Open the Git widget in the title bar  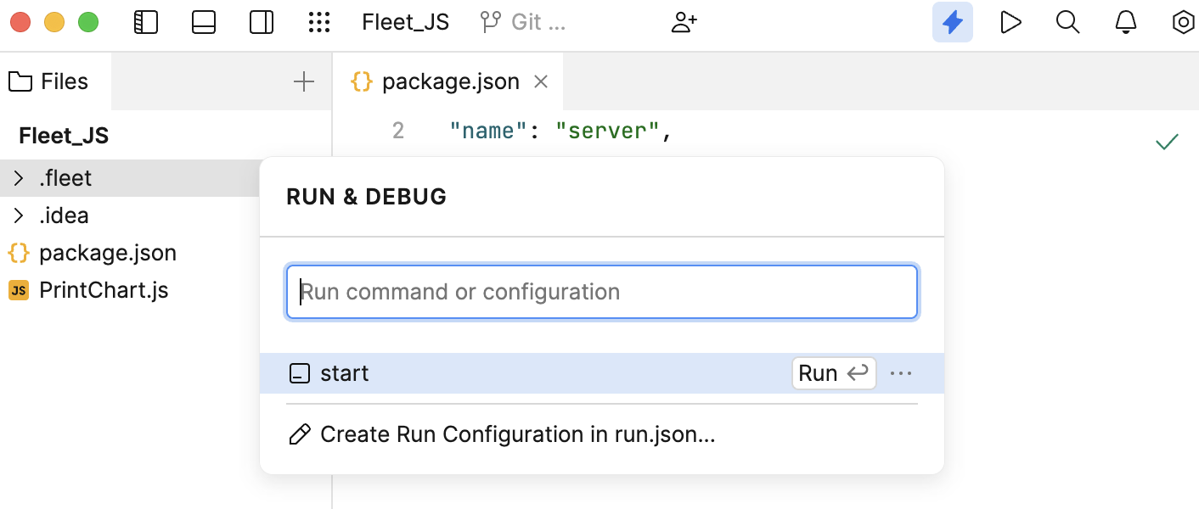pos(522,22)
